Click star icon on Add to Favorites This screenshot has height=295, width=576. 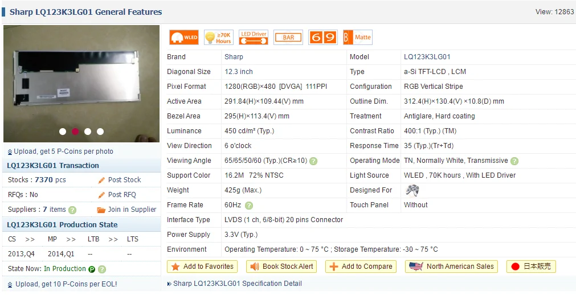point(175,267)
